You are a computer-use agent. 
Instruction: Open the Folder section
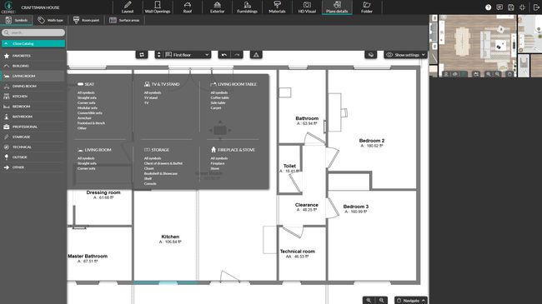[x=367, y=7]
